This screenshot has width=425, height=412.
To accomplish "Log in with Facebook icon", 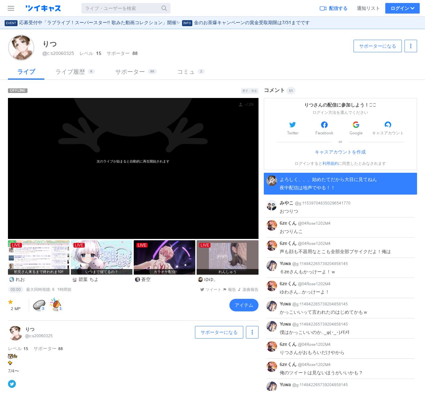I will [324, 125].
